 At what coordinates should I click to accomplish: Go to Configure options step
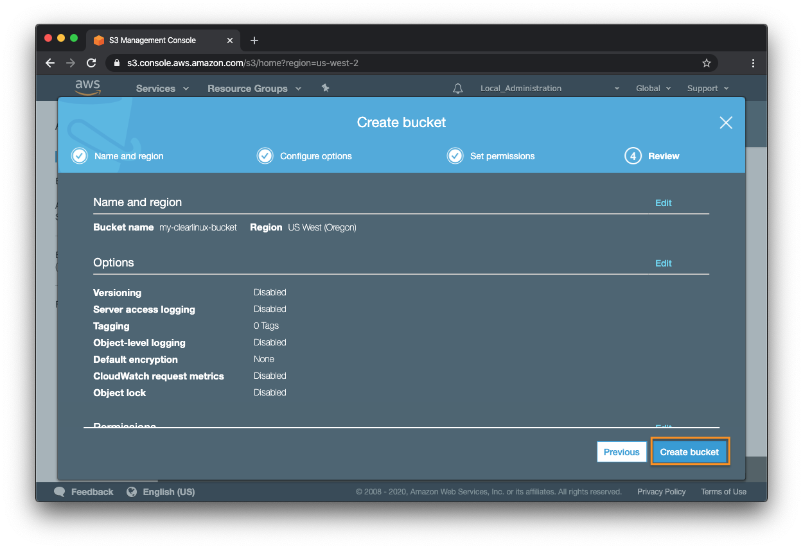click(x=316, y=156)
